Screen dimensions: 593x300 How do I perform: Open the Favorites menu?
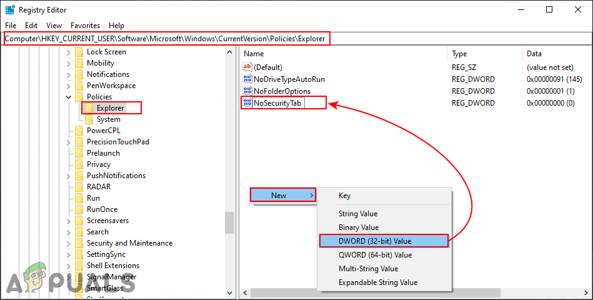(x=86, y=26)
